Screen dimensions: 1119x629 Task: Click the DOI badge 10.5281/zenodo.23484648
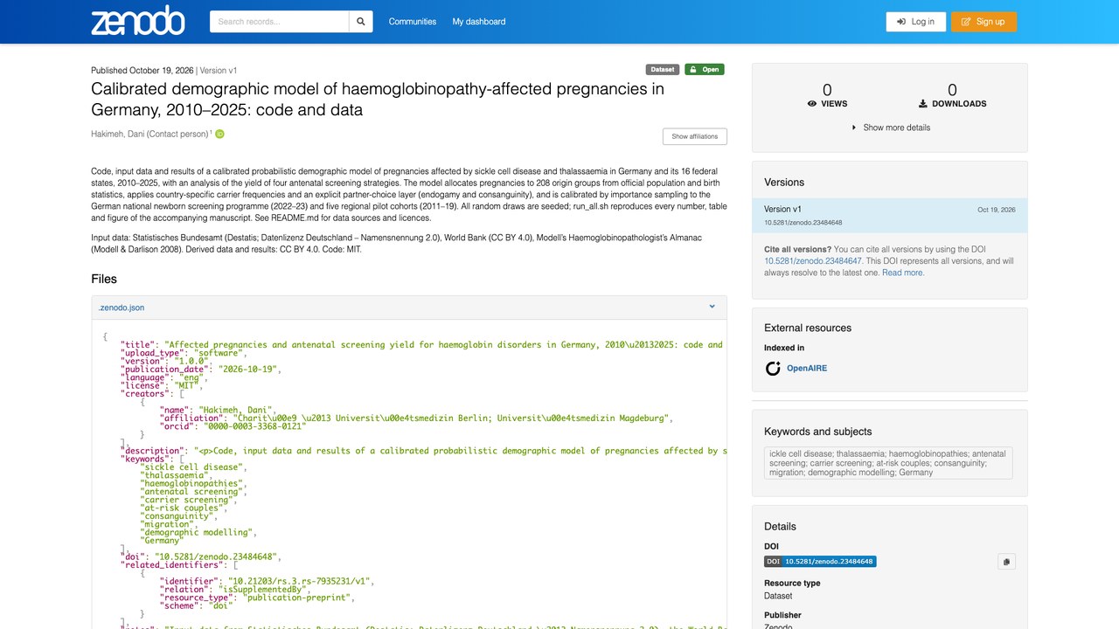[820, 562]
